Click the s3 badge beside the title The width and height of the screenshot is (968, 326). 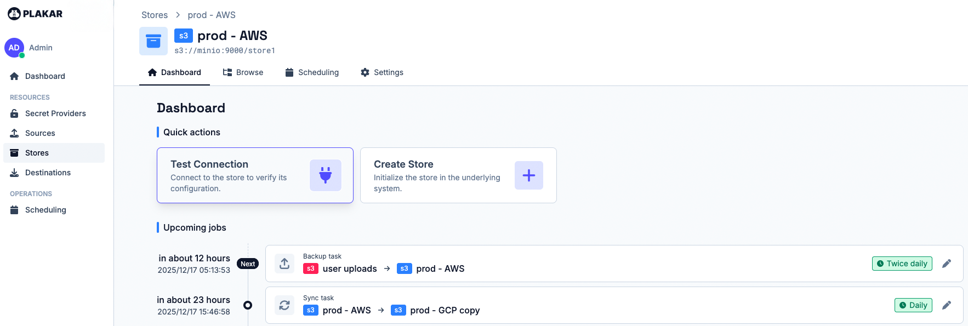(184, 36)
